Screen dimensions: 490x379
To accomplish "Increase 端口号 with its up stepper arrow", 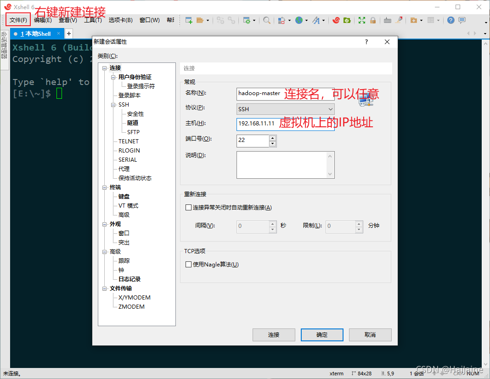I will [272, 138].
